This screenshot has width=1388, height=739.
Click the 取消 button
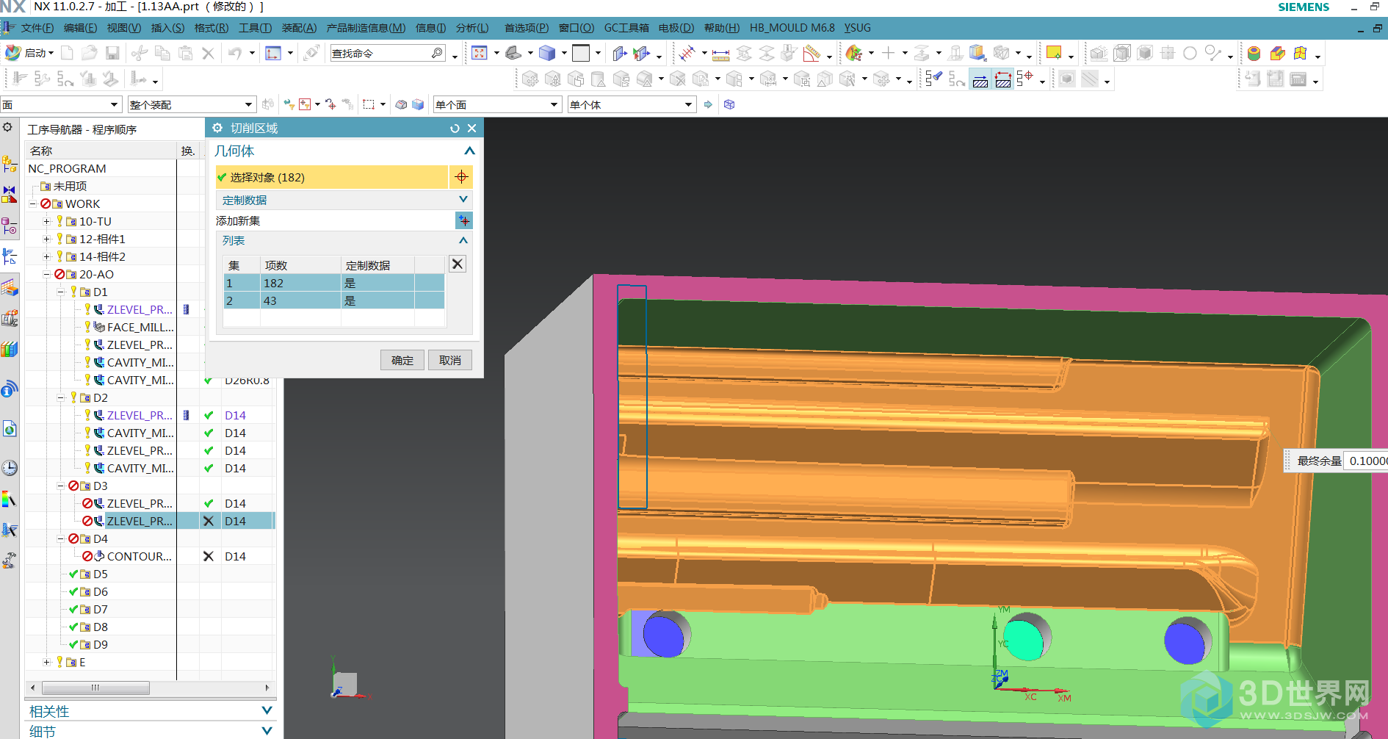point(450,360)
